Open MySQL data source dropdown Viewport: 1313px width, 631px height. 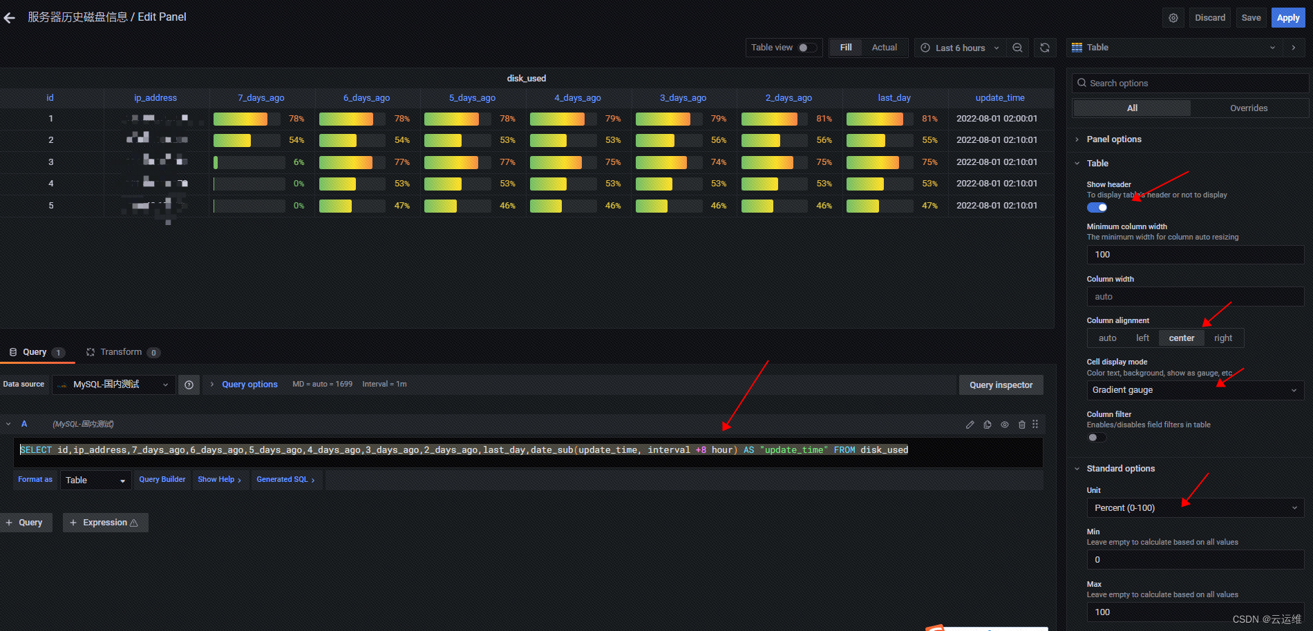pyautogui.click(x=113, y=385)
